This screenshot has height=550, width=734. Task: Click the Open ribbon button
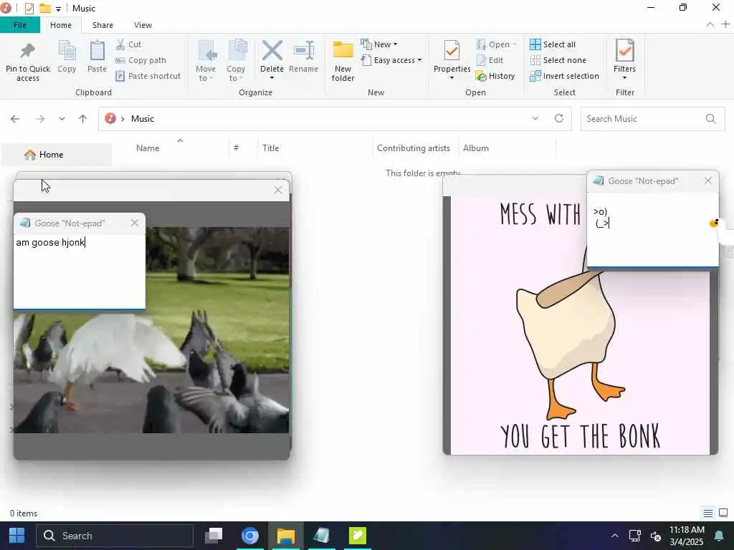[x=496, y=44]
